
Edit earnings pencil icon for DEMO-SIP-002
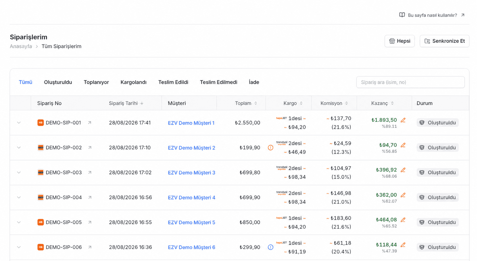[403, 145]
